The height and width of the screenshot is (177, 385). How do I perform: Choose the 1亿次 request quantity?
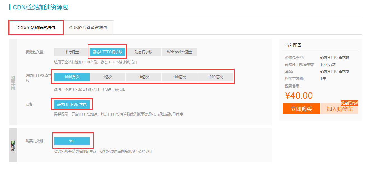pyautogui.click(x=108, y=77)
